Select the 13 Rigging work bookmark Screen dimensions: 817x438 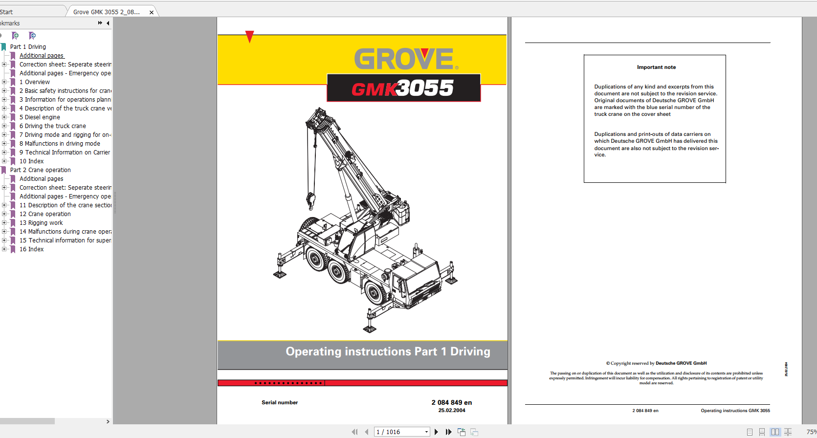[41, 223]
